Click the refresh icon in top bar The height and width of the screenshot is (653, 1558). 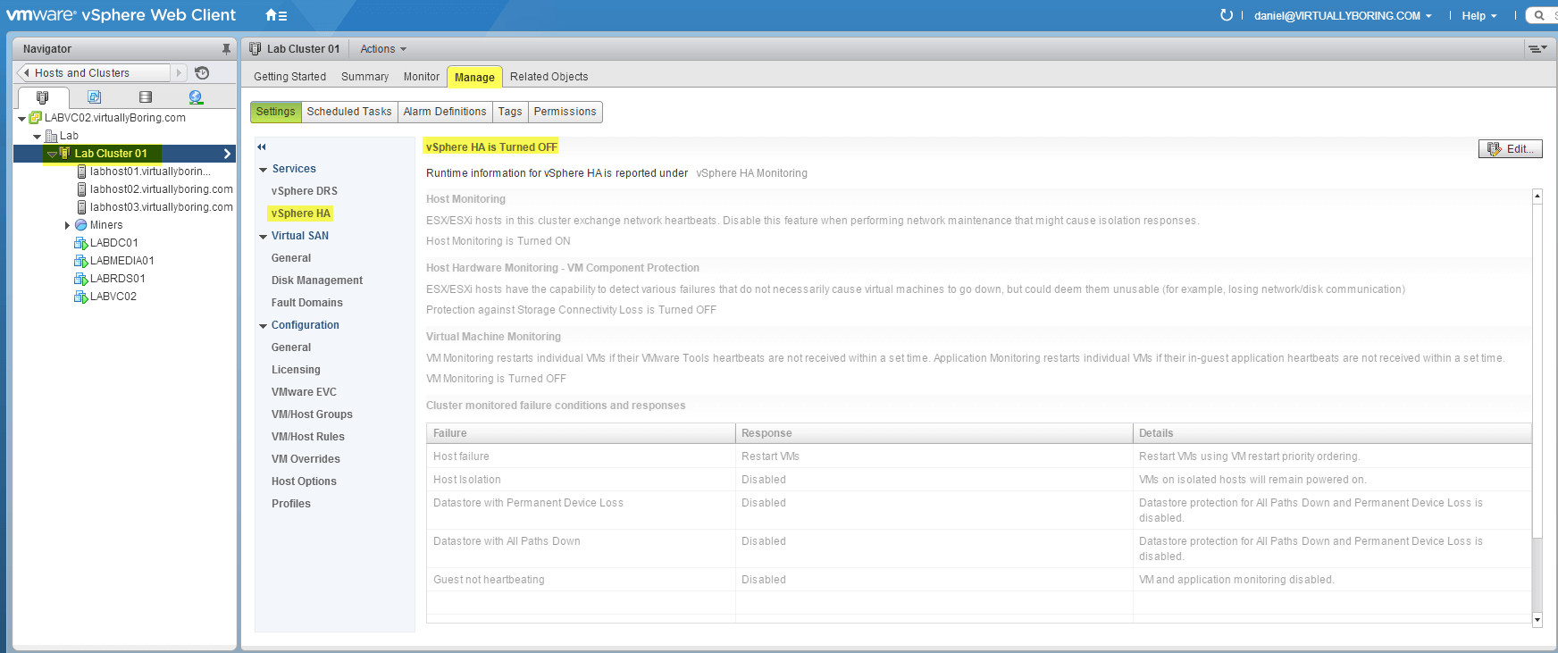(1227, 15)
